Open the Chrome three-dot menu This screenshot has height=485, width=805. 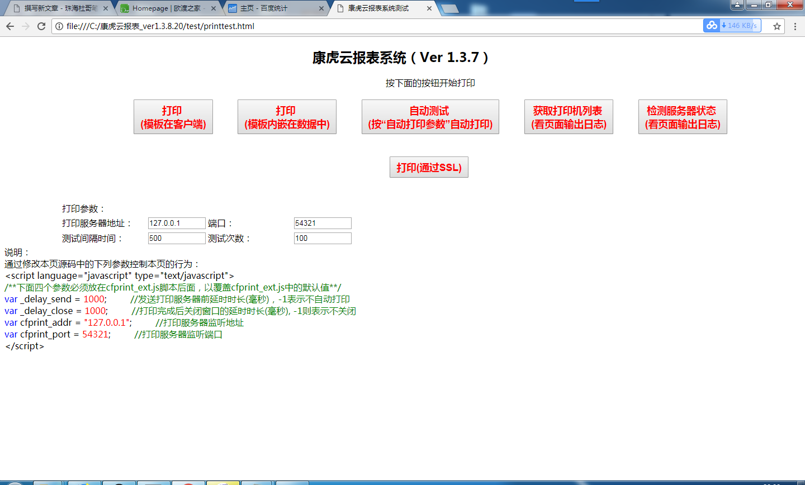795,26
